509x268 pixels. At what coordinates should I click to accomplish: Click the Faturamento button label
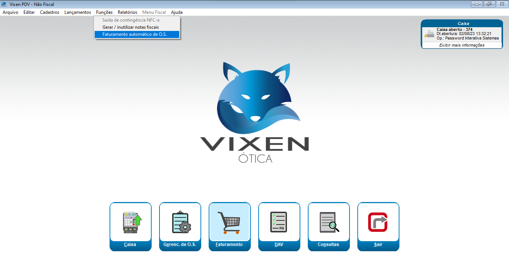coord(229,245)
